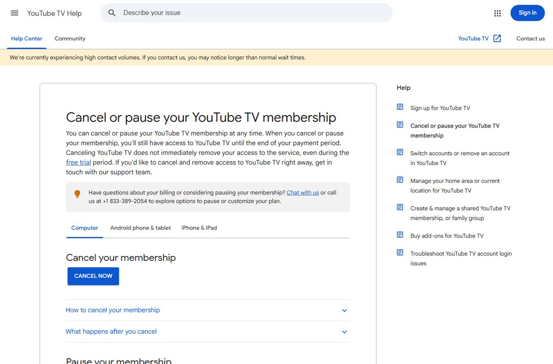
Task: Click article icon beside Sign up for YouTube TV
Action: pos(400,107)
